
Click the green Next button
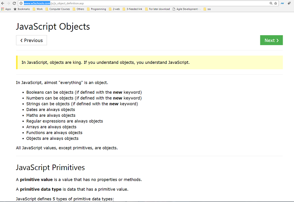tap(271, 40)
